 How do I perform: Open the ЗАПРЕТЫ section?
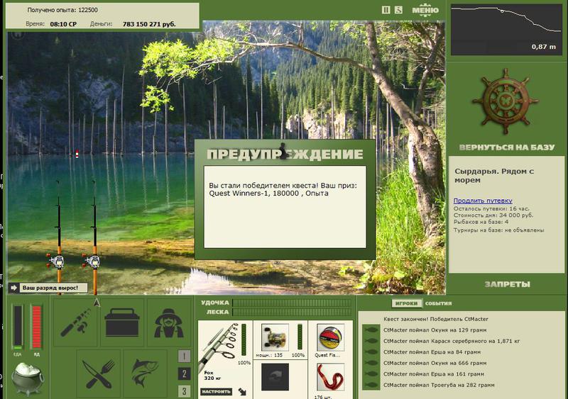(x=507, y=284)
